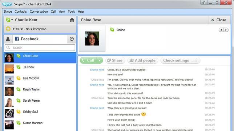Click the 'What did you do this weekend?' message
Viewport: 234px width, 131px height.
point(125,93)
